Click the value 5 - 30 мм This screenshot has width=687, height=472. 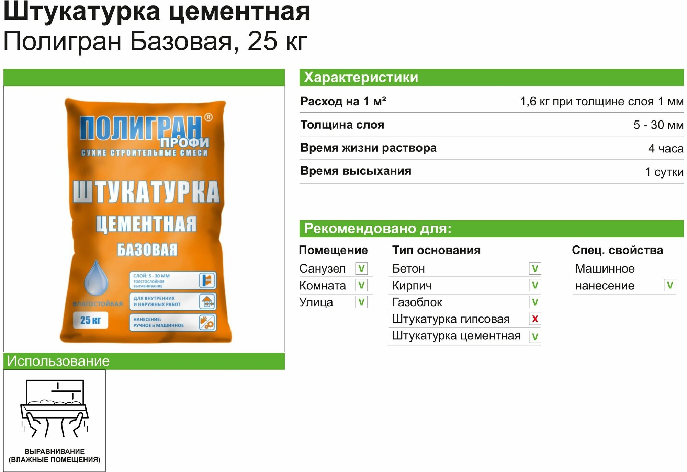[x=658, y=125]
